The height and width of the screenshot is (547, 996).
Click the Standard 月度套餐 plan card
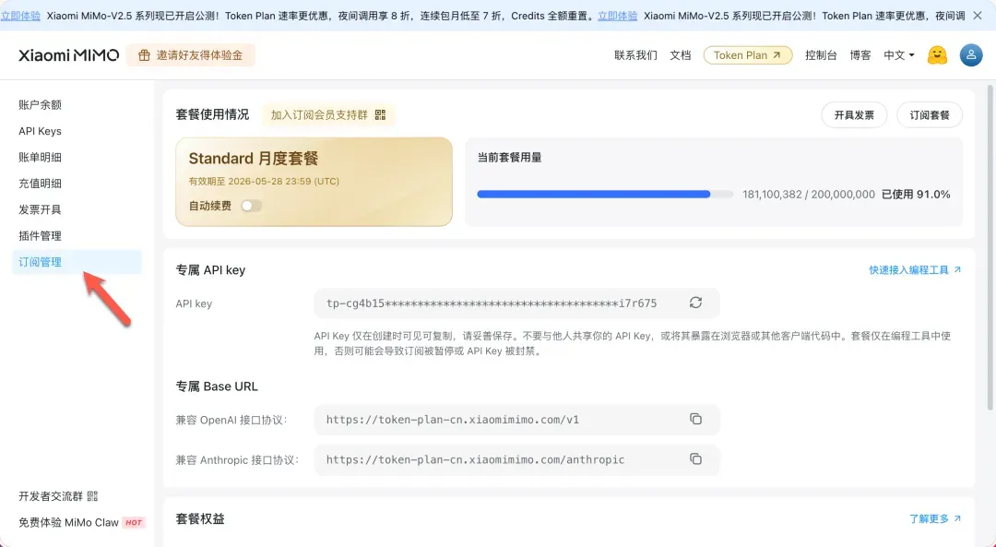(x=314, y=182)
